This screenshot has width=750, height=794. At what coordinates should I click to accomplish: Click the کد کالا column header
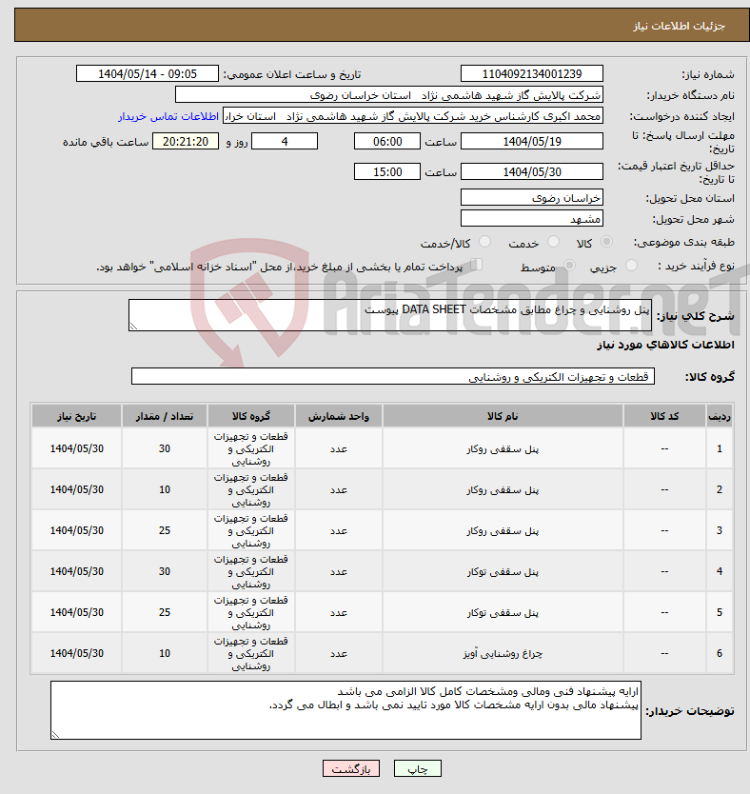[664, 416]
